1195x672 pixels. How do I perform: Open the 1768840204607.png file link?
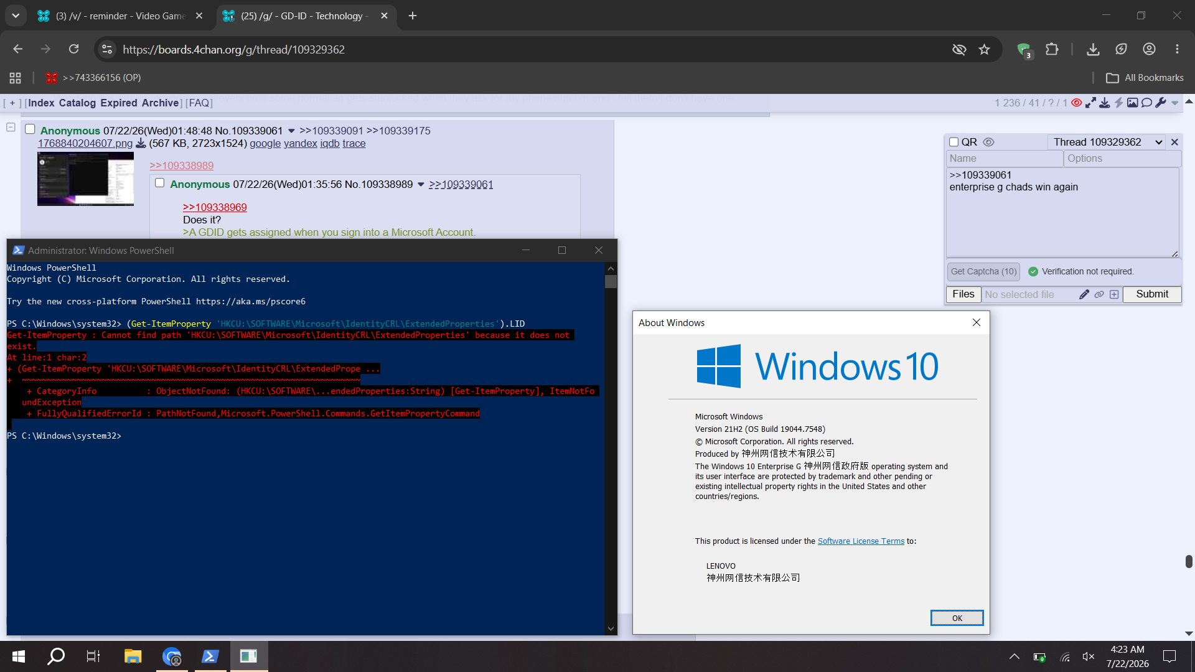pos(85,144)
